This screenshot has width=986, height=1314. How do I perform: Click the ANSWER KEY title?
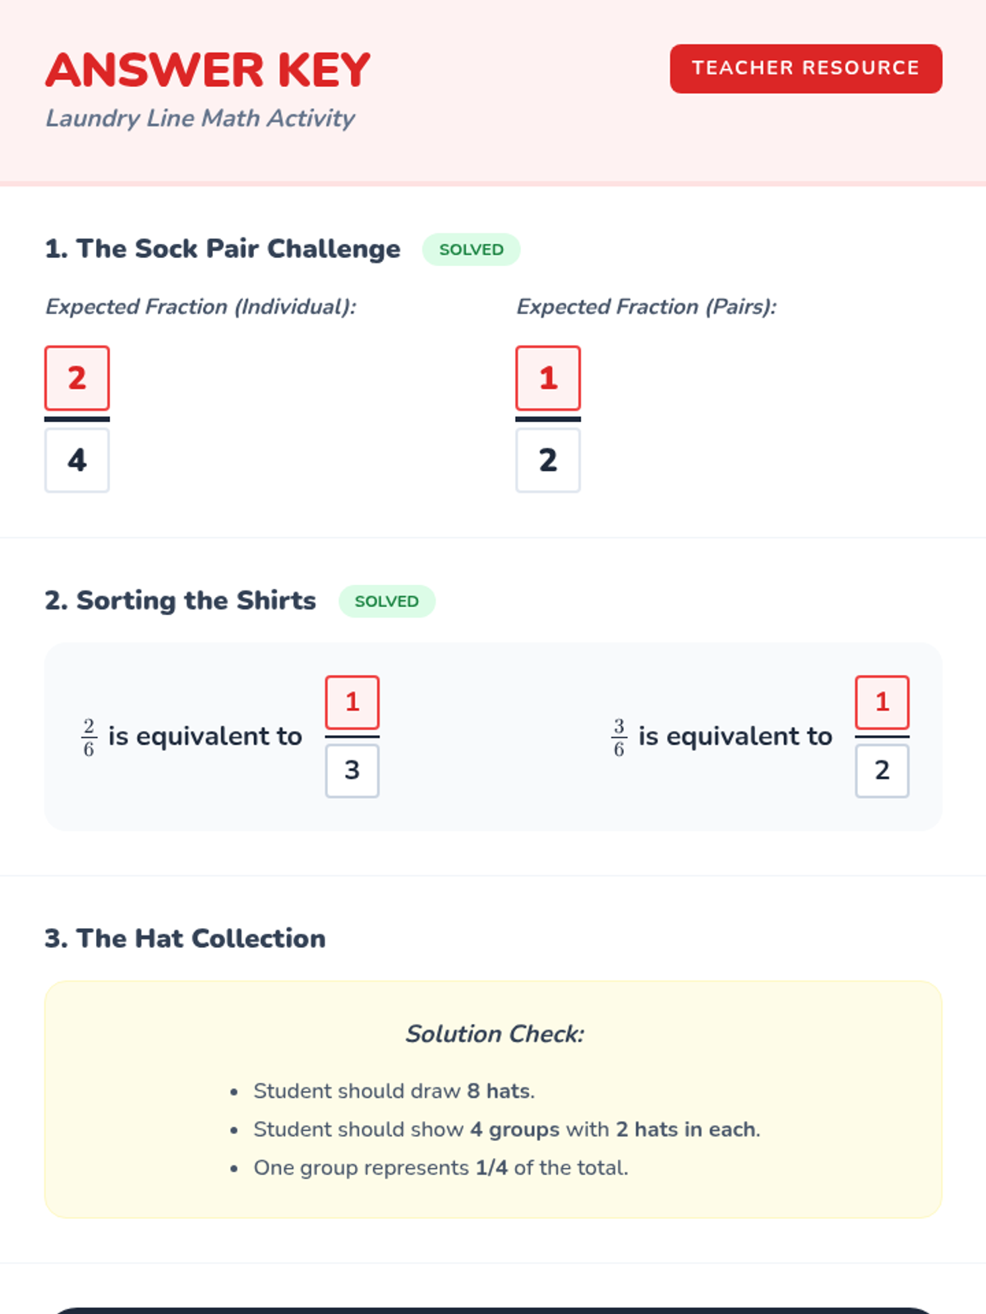coord(208,70)
